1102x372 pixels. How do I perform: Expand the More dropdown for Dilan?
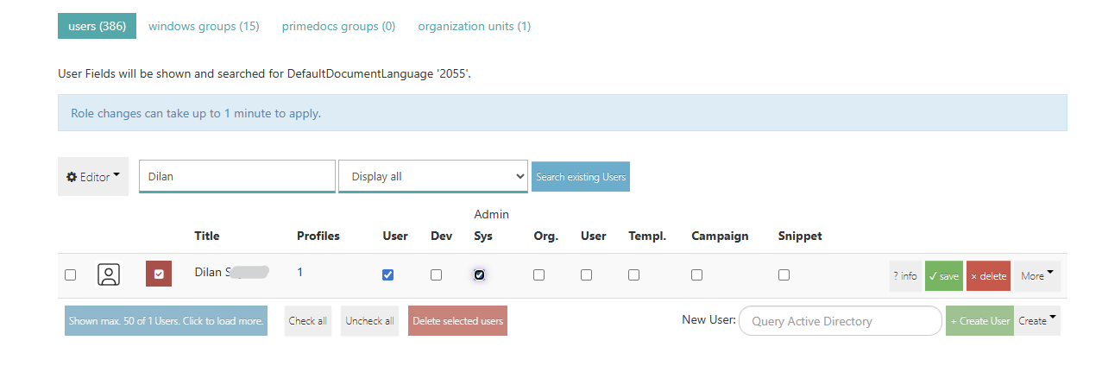[x=1037, y=275]
